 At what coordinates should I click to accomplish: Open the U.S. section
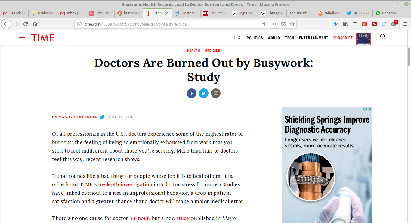coord(238,38)
